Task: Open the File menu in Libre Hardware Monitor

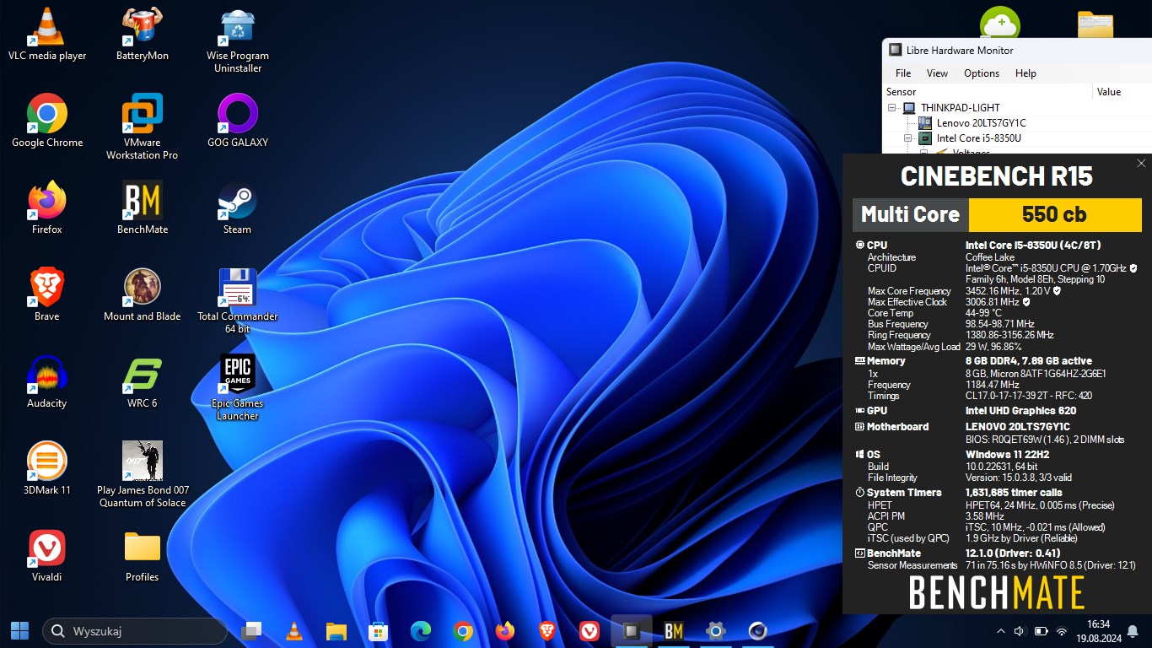Action: click(903, 73)
